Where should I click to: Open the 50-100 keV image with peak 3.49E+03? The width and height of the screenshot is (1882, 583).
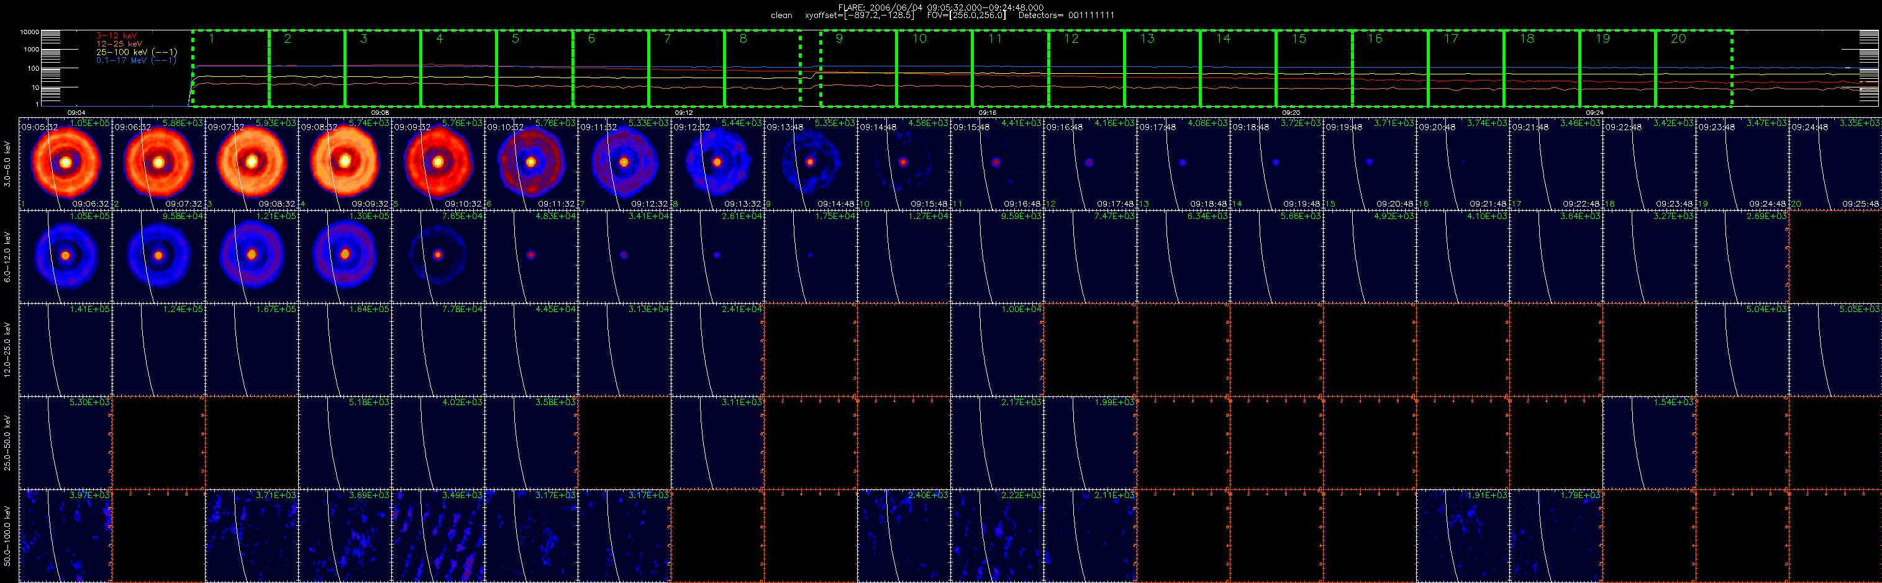(x=439, y=536)
